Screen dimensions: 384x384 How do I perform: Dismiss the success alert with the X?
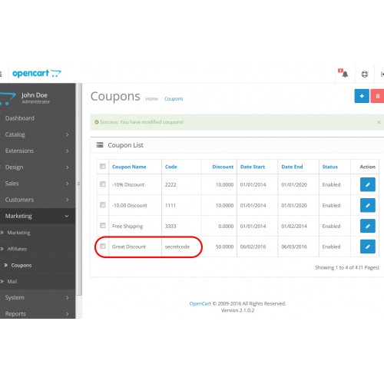coord(379,122)
